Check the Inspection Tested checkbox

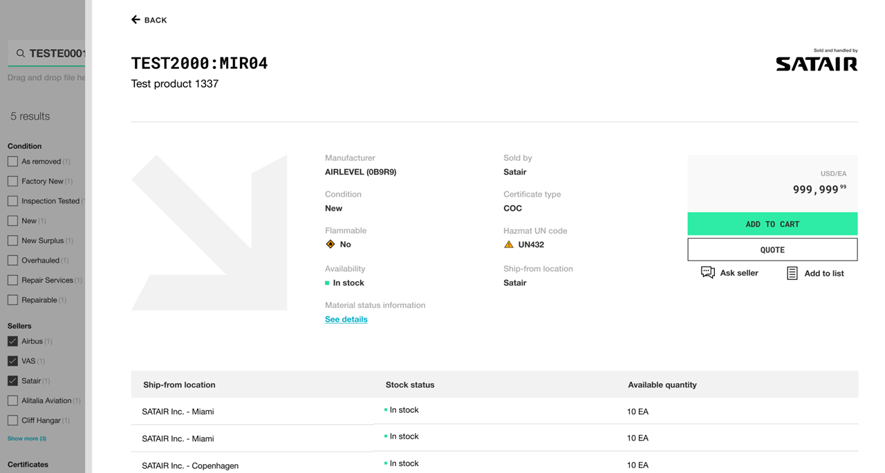tap(12, 201)
